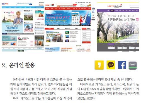Select the second redcap product tab
Image resolution: width=141 pixels, height=103 pixels.
pyautogui.click(x=58, y=29)
